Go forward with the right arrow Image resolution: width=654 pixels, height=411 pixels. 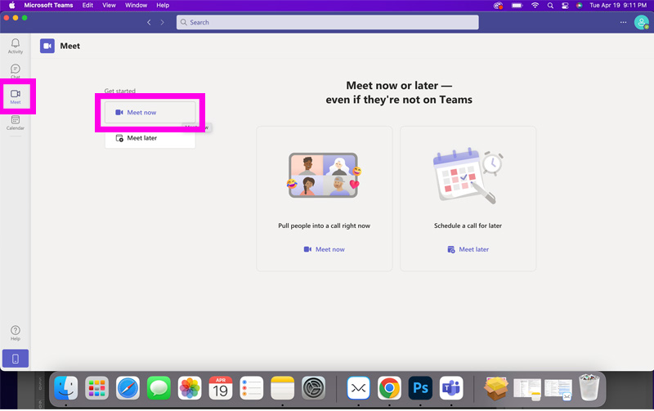162,23
